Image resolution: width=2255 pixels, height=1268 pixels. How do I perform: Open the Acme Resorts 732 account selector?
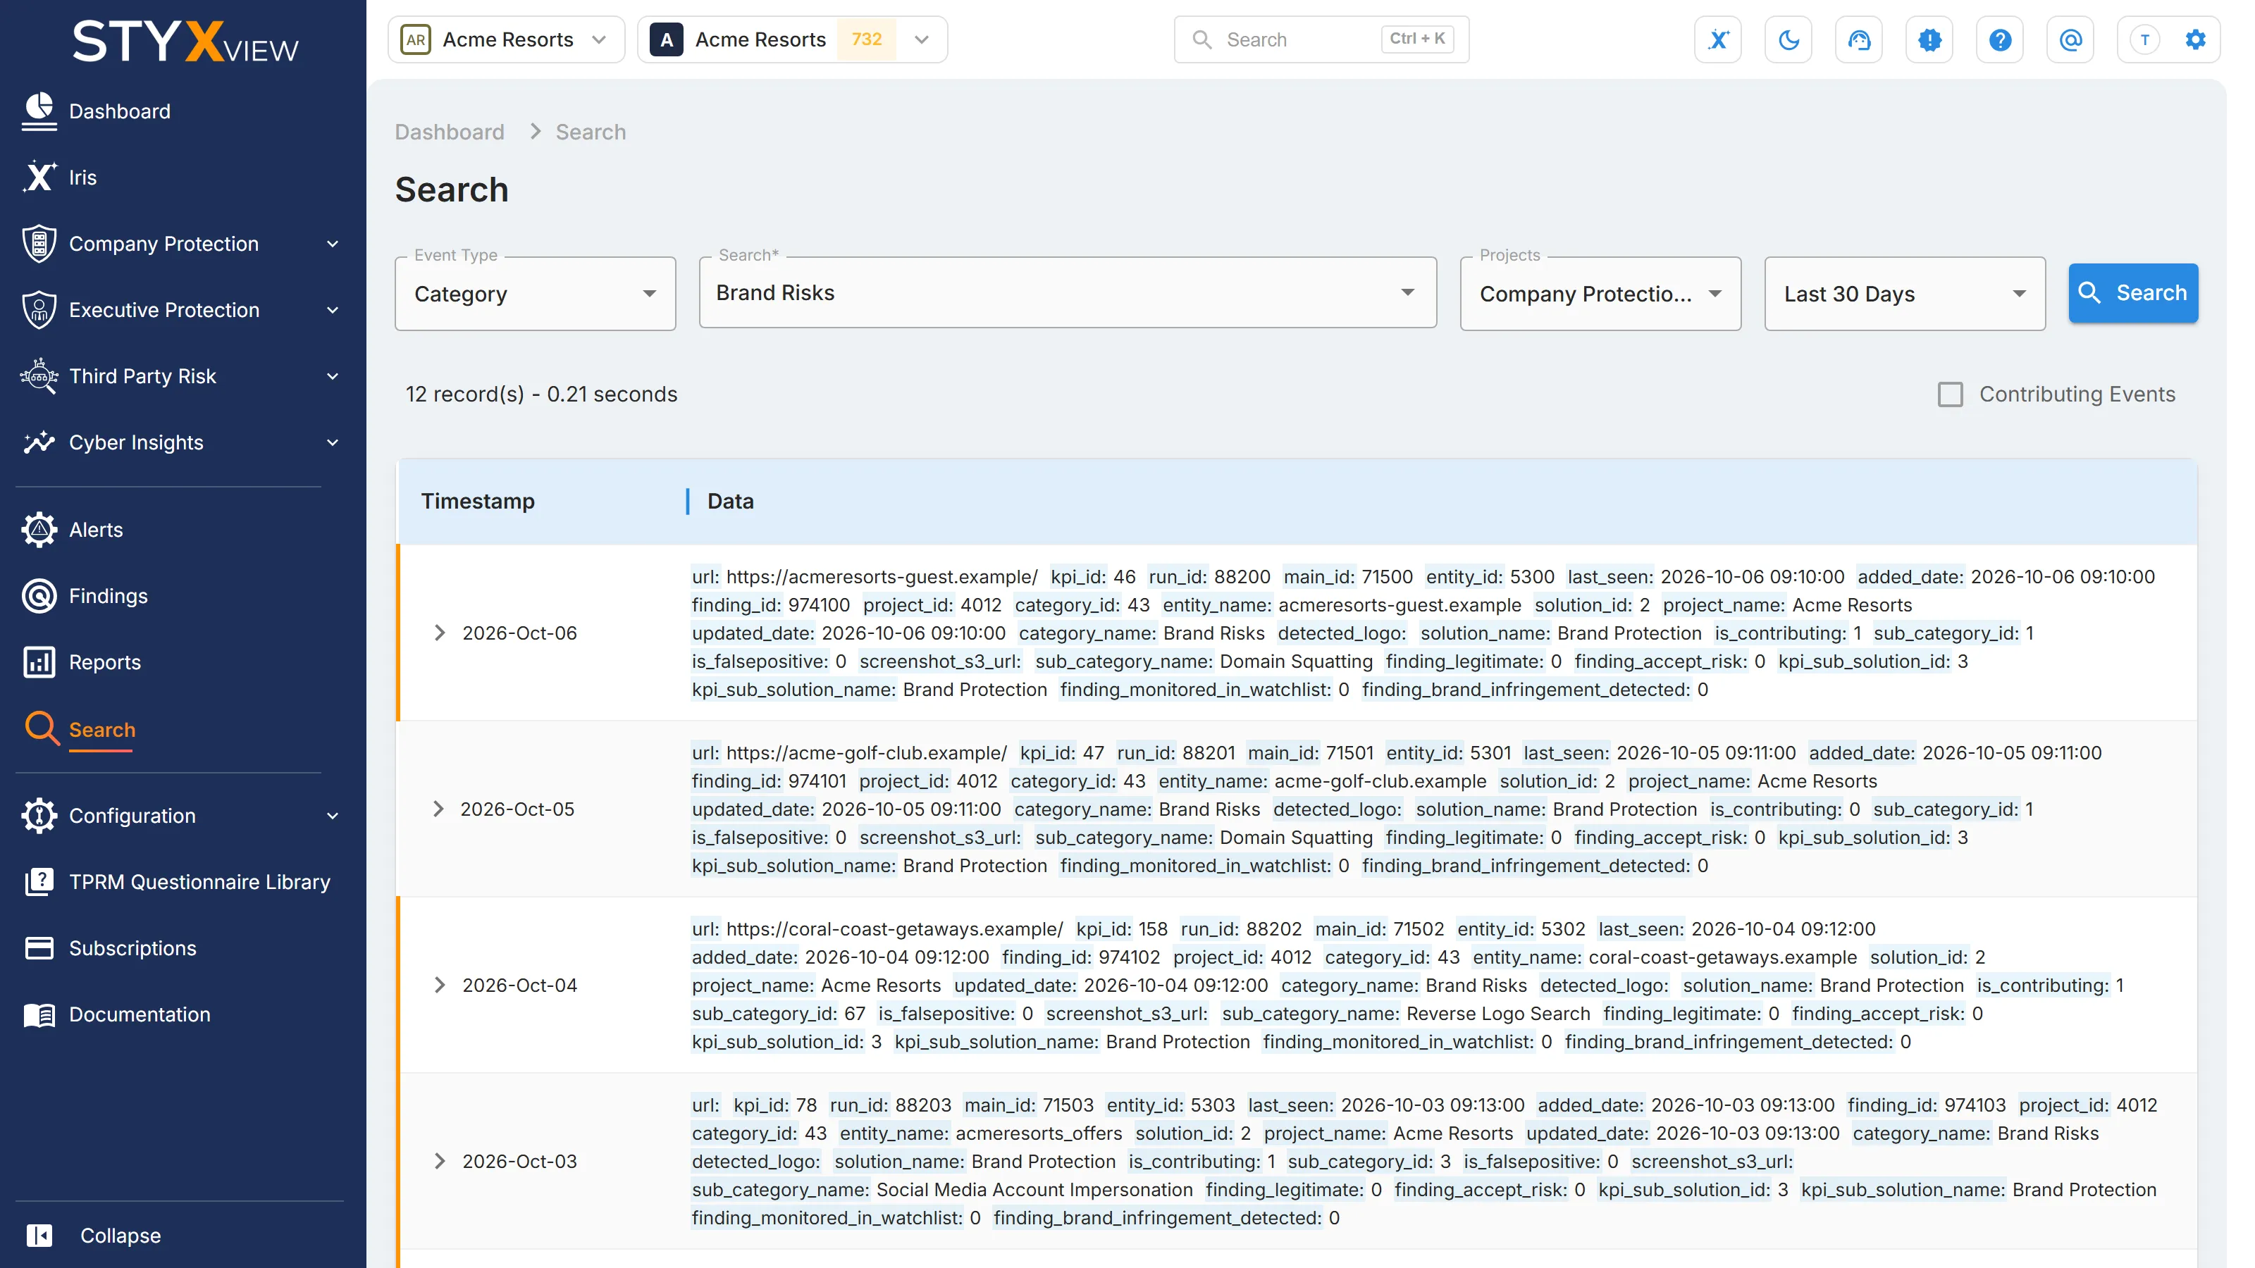coord(792,39)
